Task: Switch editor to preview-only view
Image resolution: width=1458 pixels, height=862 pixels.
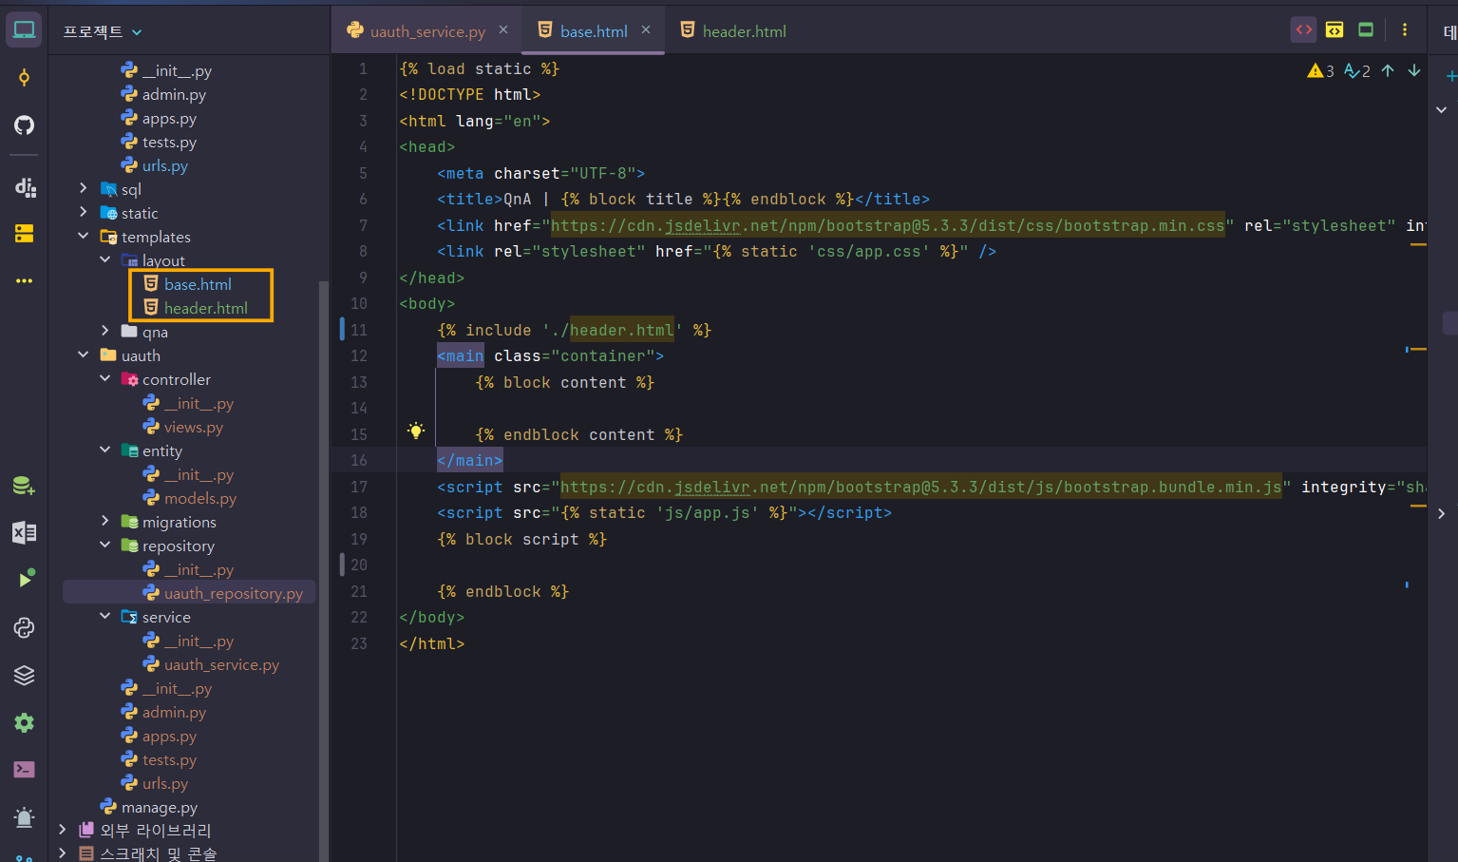Action: click(x=1366, y=30)
